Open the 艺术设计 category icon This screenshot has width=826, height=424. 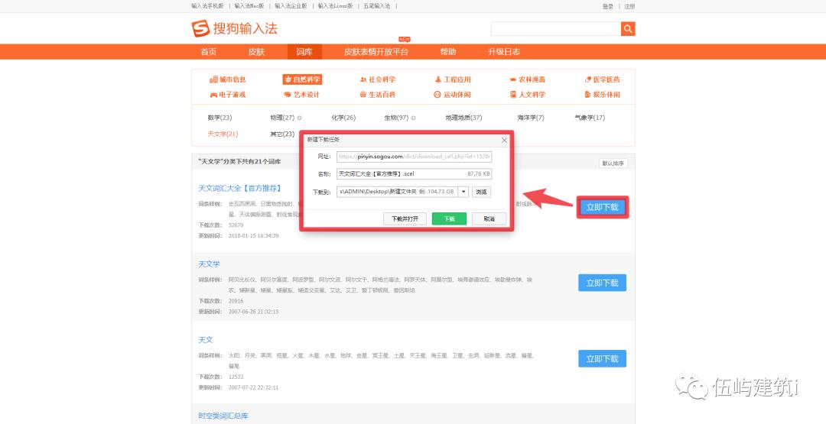tap(288, 95)
